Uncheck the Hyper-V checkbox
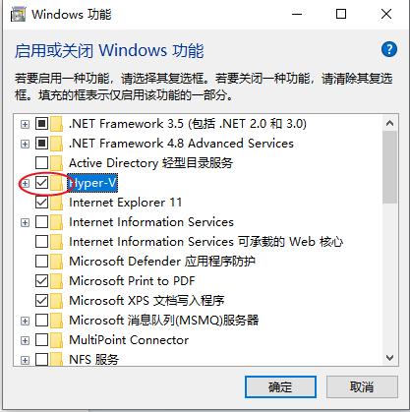Viewport: 410px width, 412px height. (x=42, y=183)
